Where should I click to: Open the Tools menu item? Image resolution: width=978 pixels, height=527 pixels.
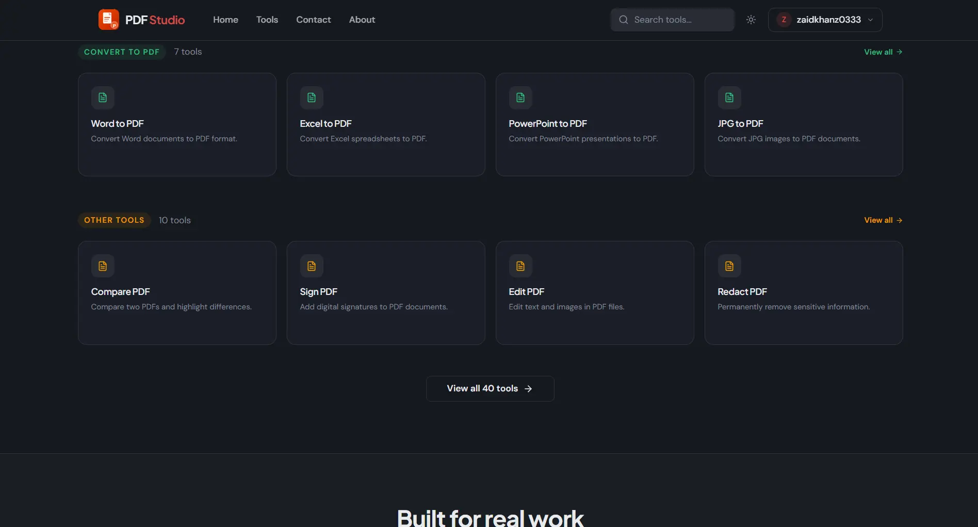point(267,20)
